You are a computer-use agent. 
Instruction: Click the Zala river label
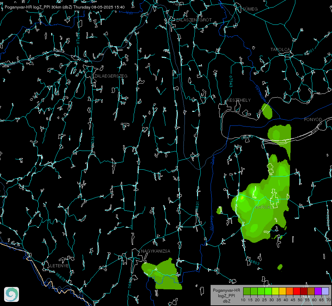[x=213, y=160]
